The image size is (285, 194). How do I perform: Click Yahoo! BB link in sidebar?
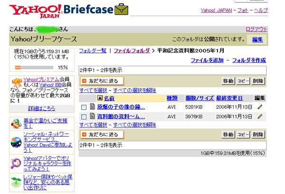50,85
